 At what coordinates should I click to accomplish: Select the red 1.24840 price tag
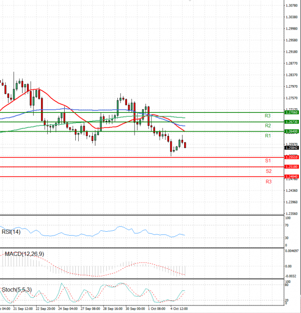pyautogui.click(x=291, y=177)
